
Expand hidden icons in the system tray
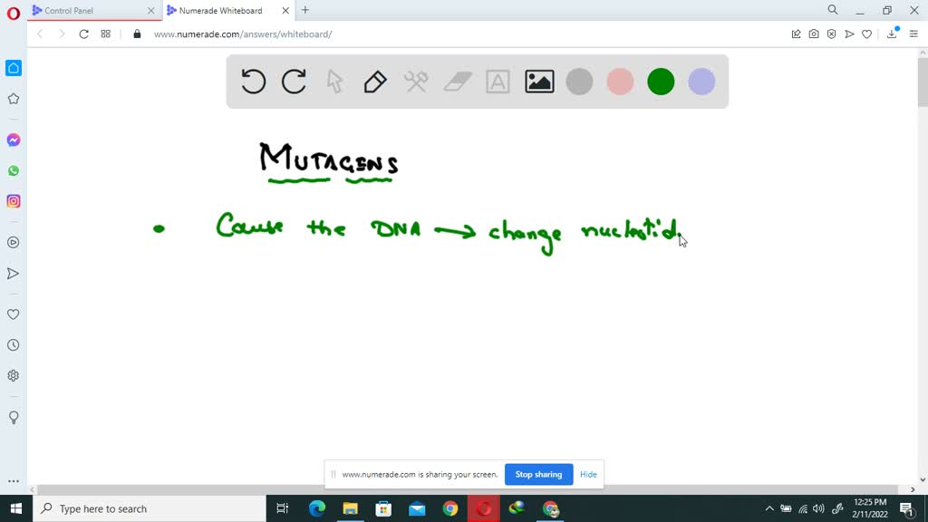(x=768, y=508)
